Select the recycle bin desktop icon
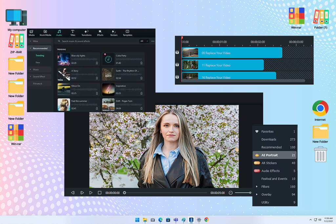This screenshot has width=336, height=224. 320,154
